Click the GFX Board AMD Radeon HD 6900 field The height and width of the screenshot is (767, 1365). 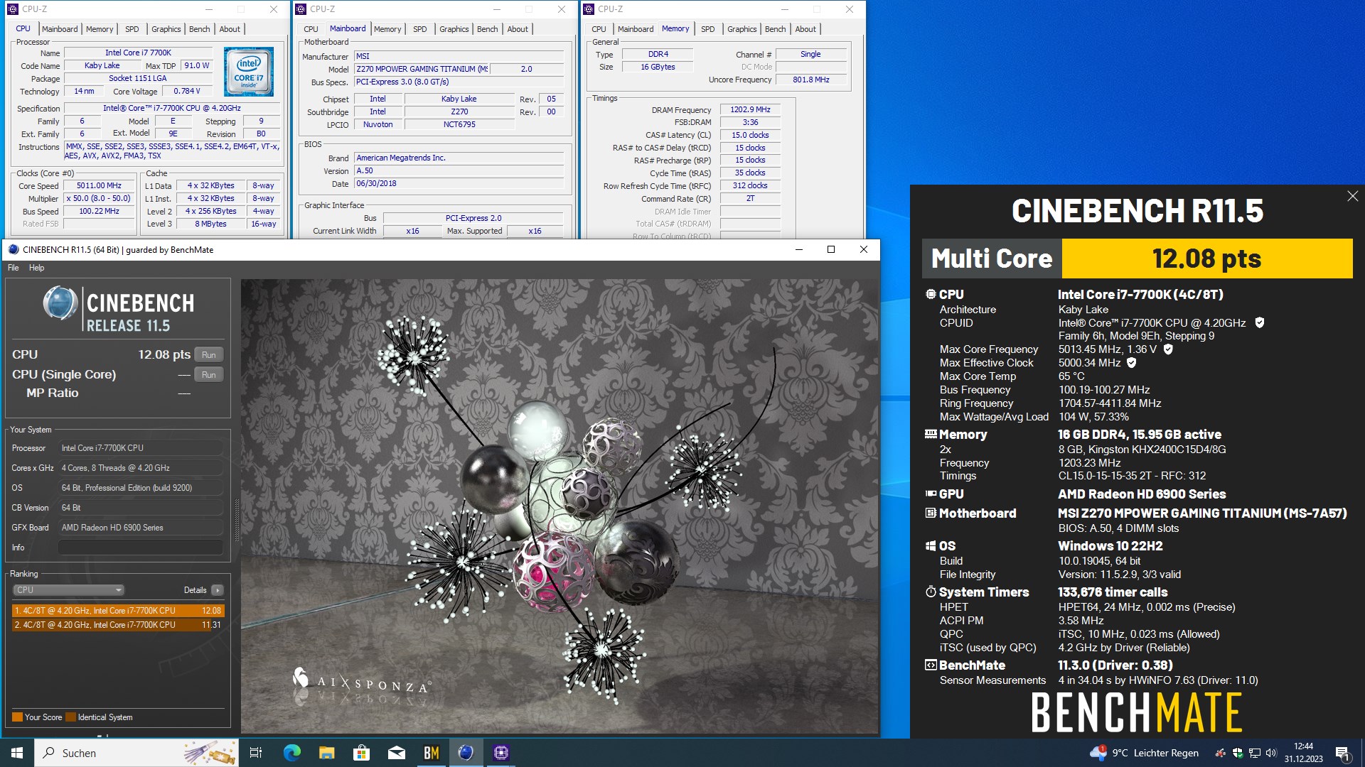click(141, 528)
